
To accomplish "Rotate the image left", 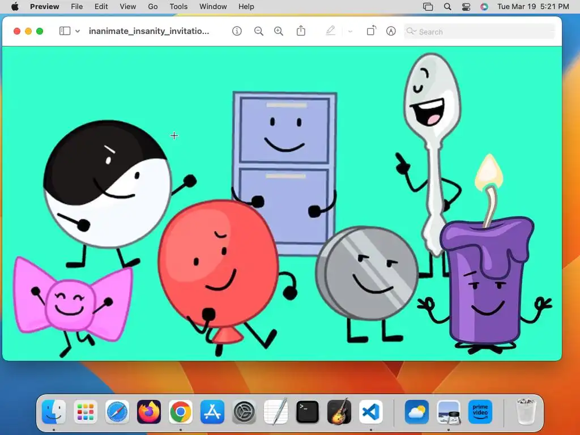I will pos(372,31).
